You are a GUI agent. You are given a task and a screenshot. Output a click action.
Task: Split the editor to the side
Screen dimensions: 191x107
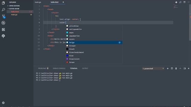pos(184,2)
